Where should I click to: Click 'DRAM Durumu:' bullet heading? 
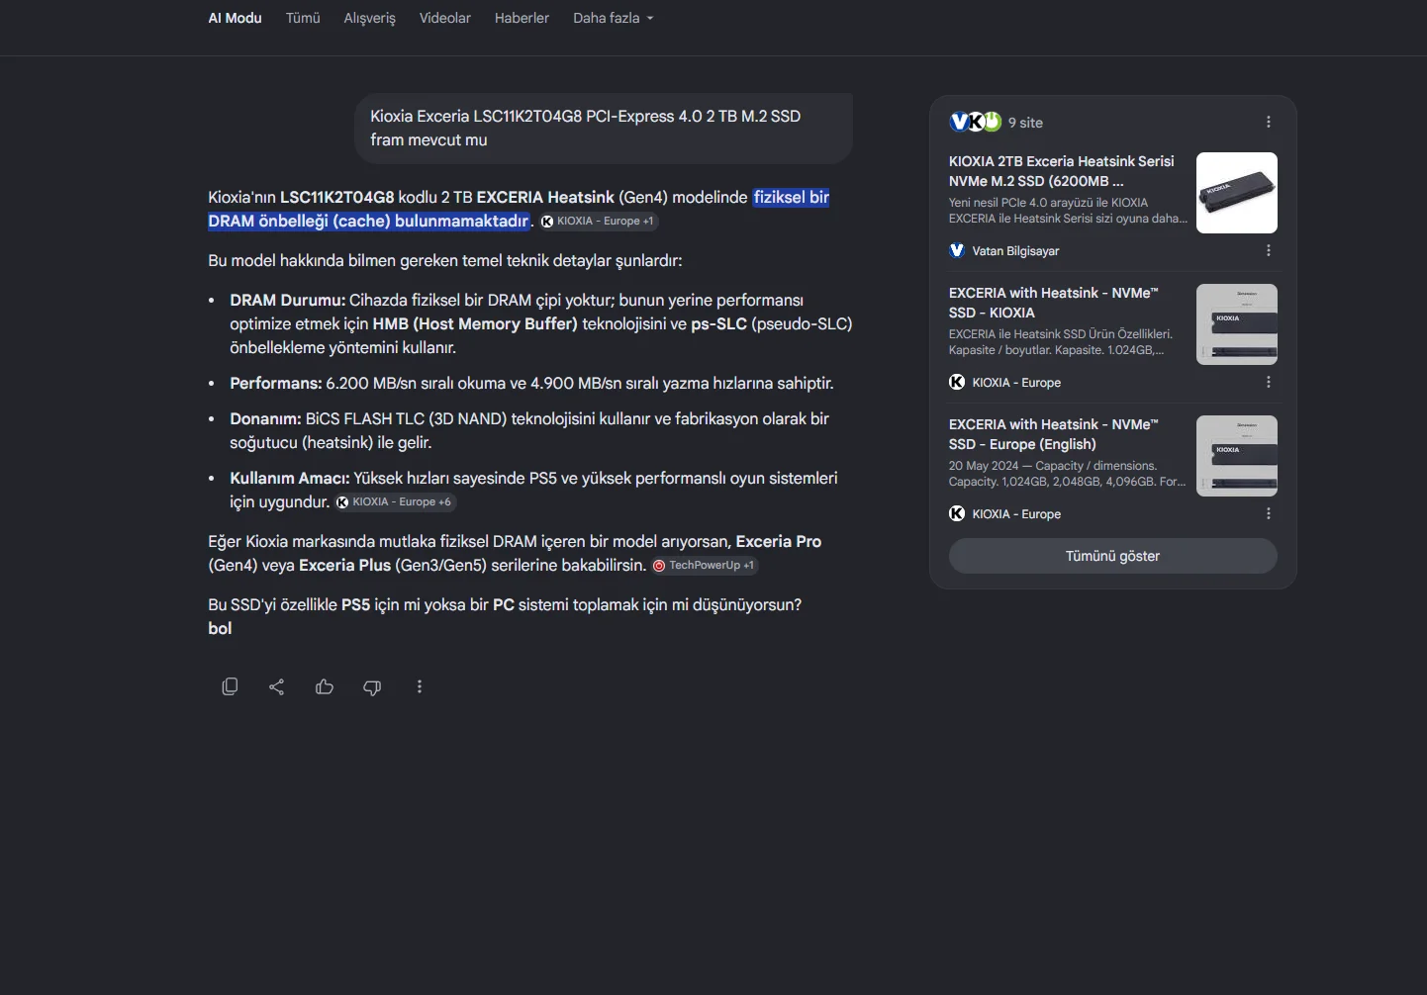click(287, 300)
